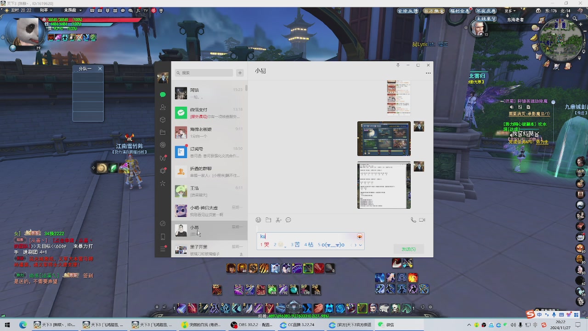The image size is (588, 331).
Task: Open the 王浩 conversation
Action: [x=209, y=191]
